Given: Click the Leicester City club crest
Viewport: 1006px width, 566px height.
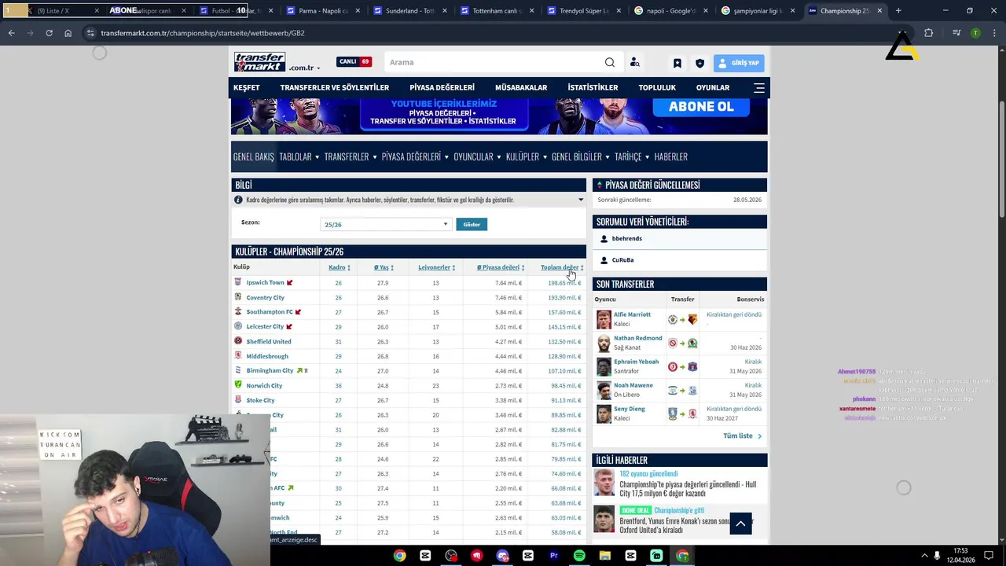Looking at the screenshot, I should click(238, 326).
